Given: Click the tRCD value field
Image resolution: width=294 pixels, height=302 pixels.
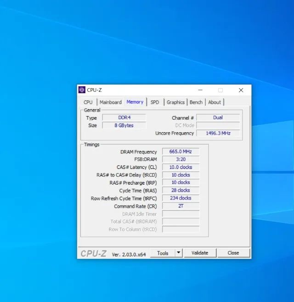Looking at the screenshot, I should pos(181,175).
